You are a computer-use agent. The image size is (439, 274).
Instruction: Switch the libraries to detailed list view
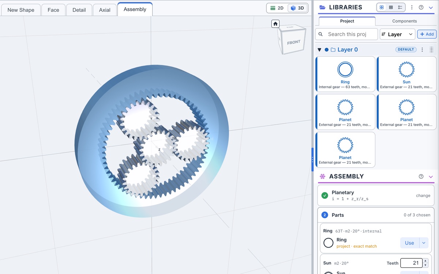coord(400,7)
